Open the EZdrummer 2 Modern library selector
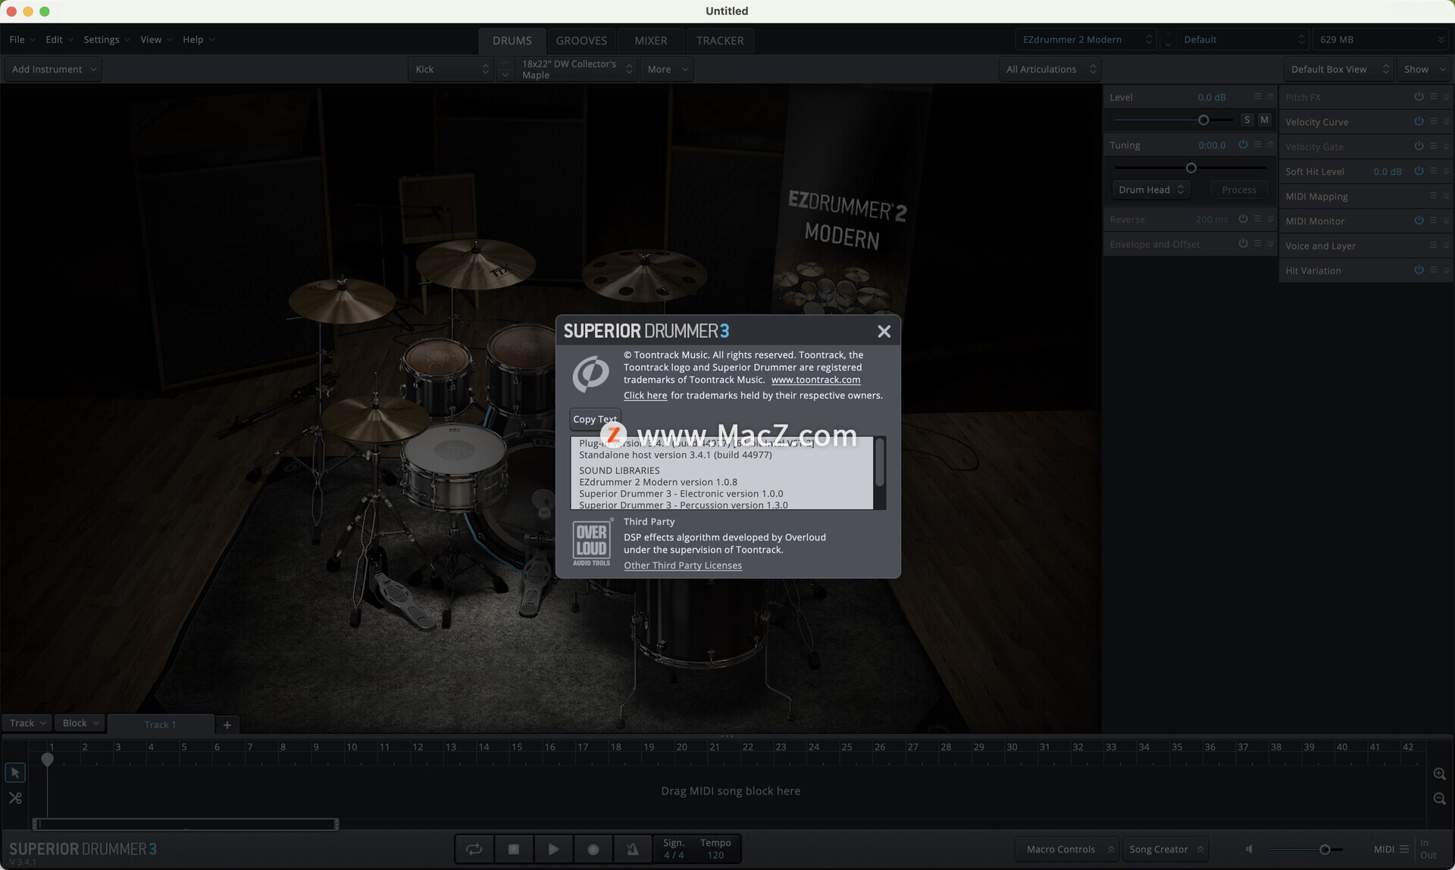Viewport: 1455px width, 870px height. [1085, 39]
